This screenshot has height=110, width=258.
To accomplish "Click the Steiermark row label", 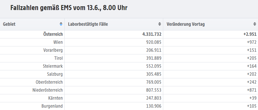I will [x=53, y=66].
